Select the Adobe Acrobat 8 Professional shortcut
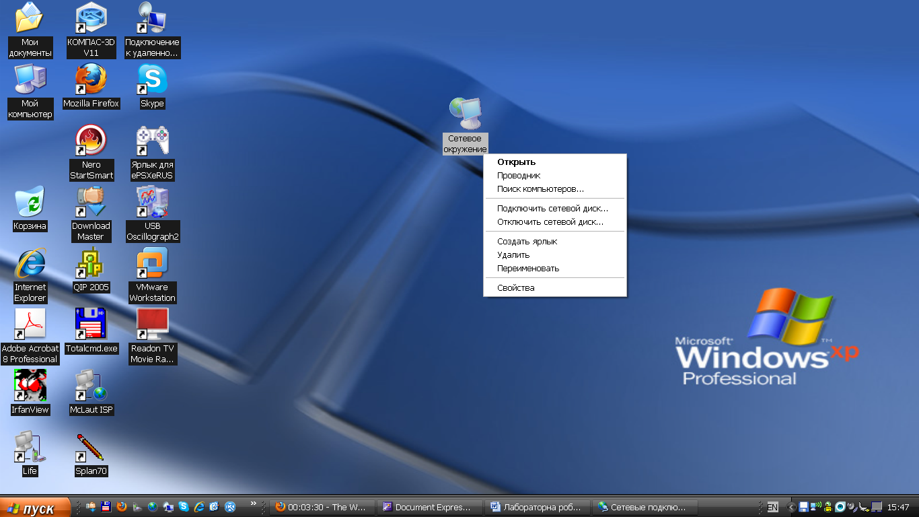This screenshot has height=517, width=919. click(30, 337)
